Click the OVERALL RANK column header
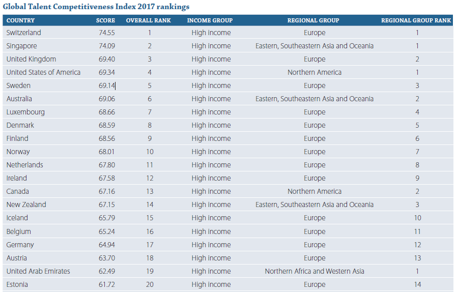 149,20
